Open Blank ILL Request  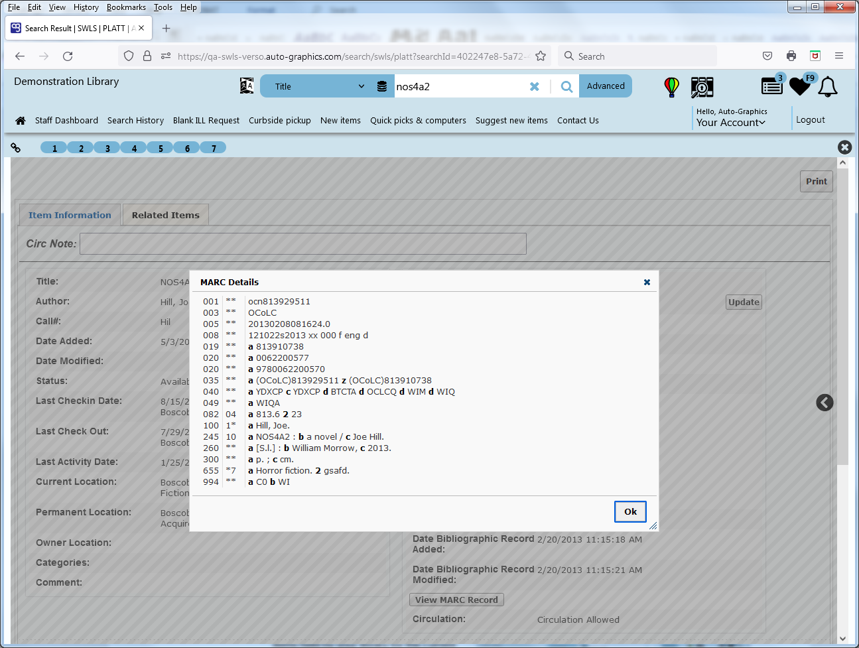click(206, 121)
